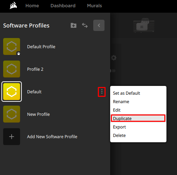Select the highlighted Default profile icon

(x=12, y=92)
